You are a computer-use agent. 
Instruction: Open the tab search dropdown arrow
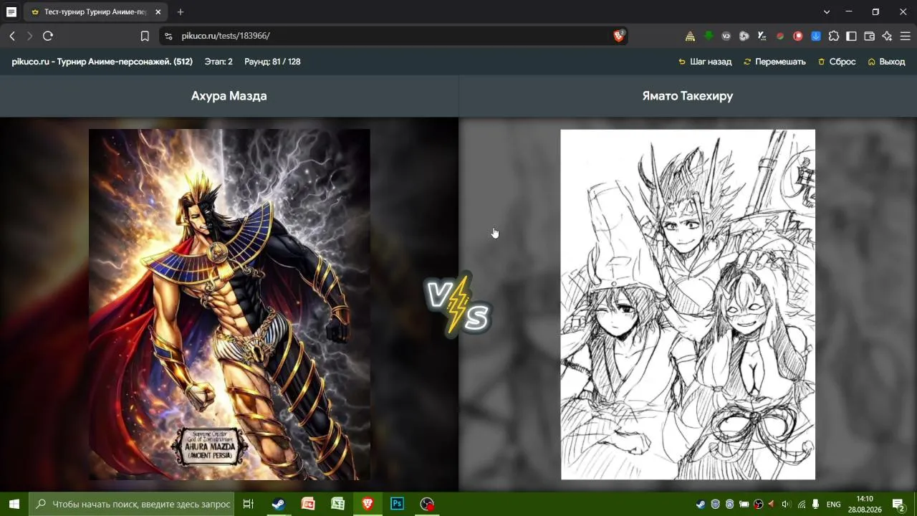(827, 12)
